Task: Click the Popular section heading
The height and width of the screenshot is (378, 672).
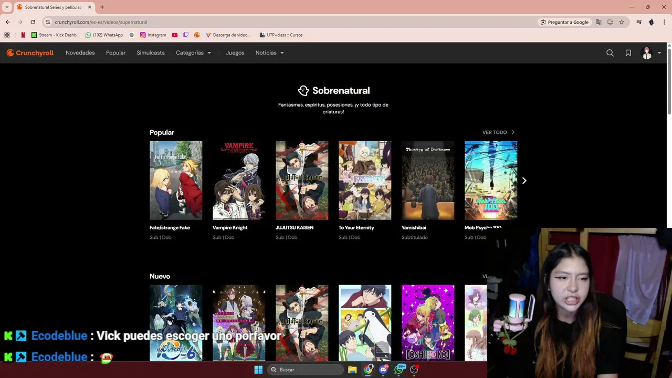Action: coord(162,132)
